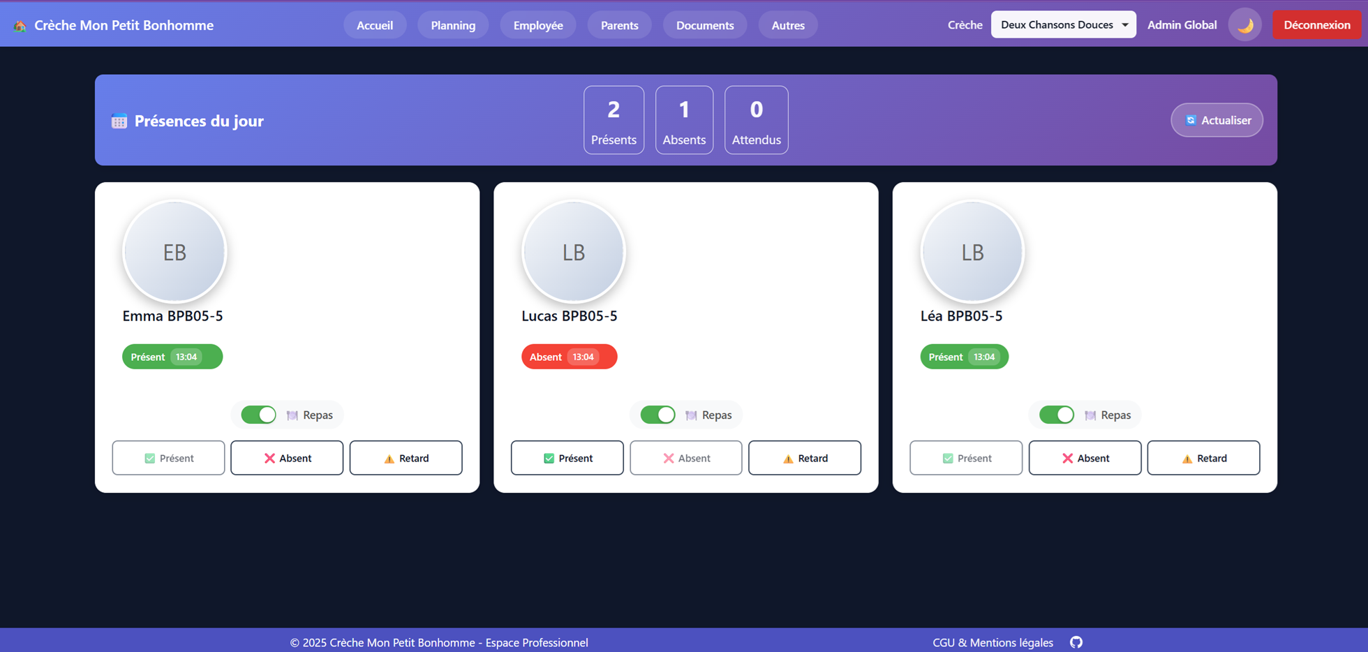Open the Deux Chansons Douces crèche dropdown
Viewport: 1368px width, 652px height.
(x=1064, y=24)
